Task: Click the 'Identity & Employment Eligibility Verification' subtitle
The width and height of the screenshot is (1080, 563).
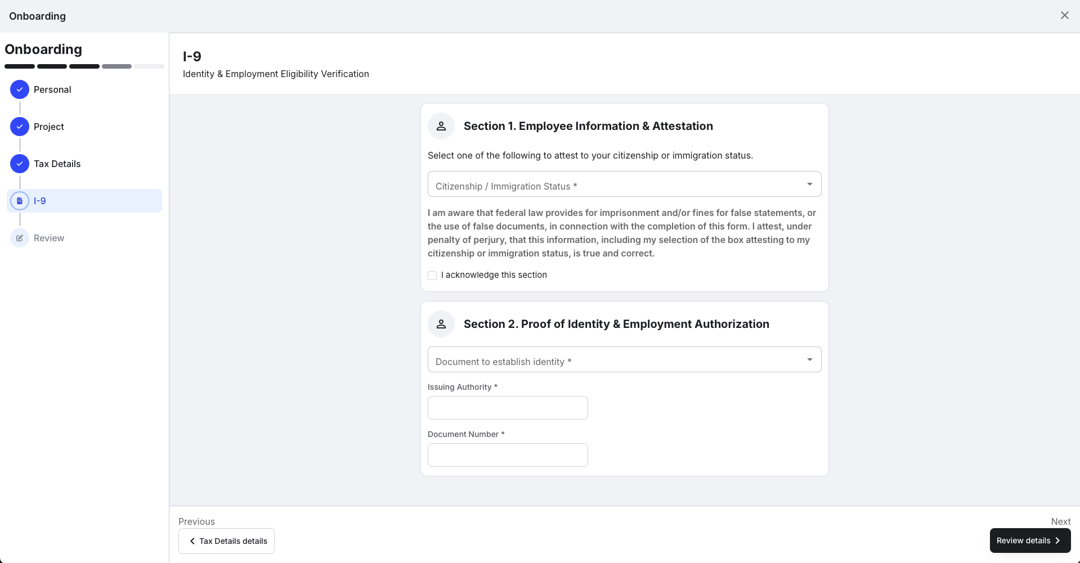Action: tap(276, 74)
